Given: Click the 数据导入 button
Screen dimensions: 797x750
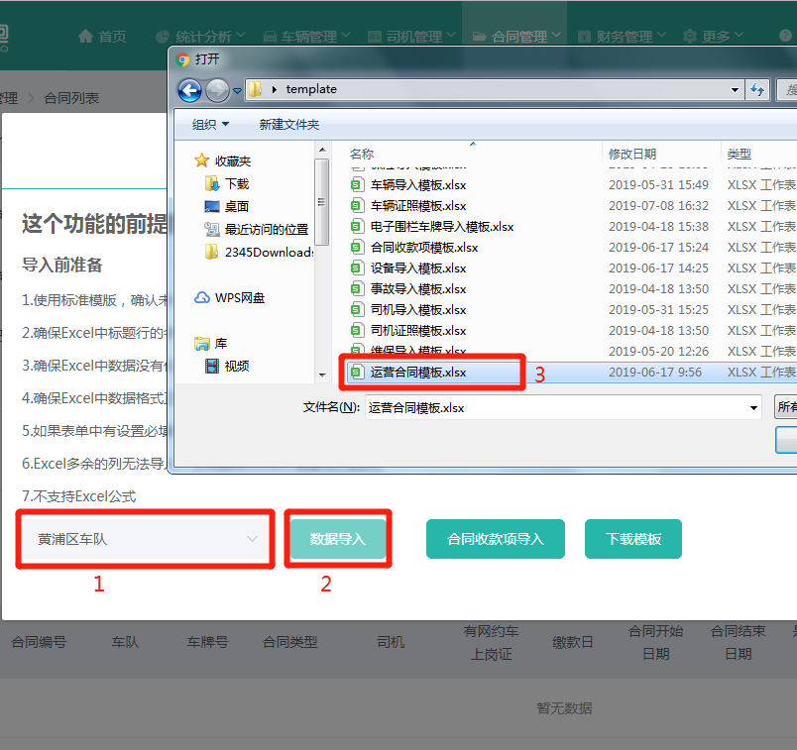Looking at the screenshot, I should click(338, 539).
